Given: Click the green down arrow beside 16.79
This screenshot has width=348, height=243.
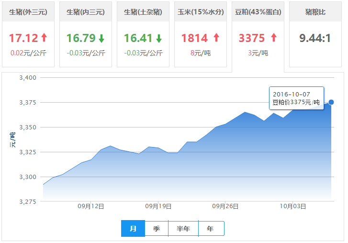Looking at the screenshot, I should 101,39.
